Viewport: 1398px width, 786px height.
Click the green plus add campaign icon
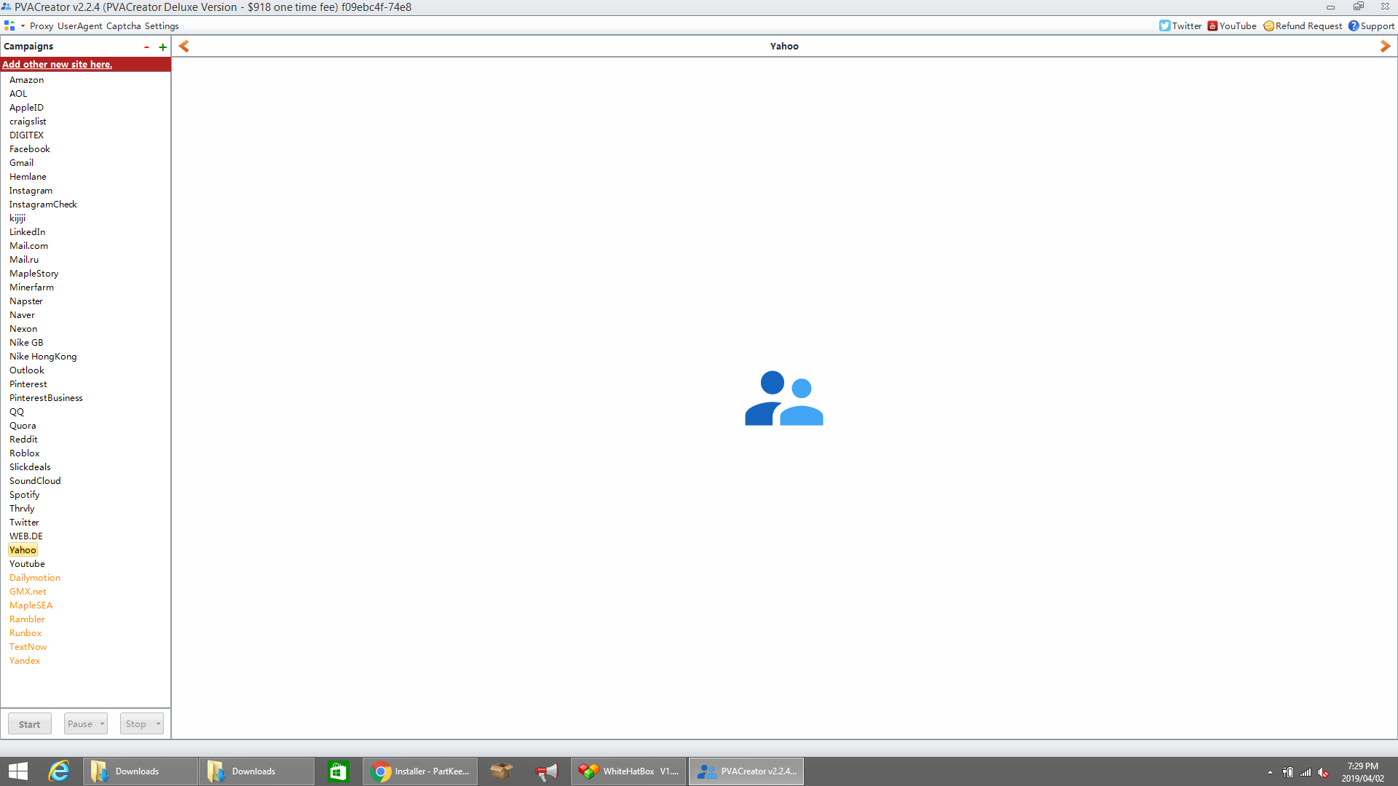pyautogui.click(x=162, y=47)
